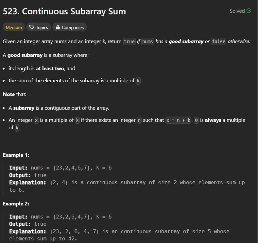
Task: Click the inline code 'true' in the description
Action: point(129,41)
